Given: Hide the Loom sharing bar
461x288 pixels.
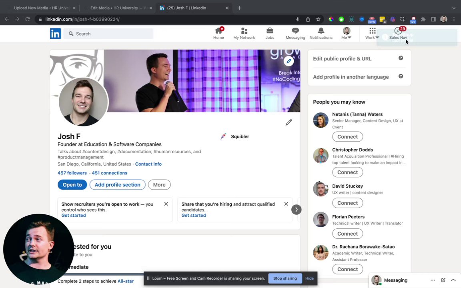Looking at the screenshot, I should click(x=309, y=278).
